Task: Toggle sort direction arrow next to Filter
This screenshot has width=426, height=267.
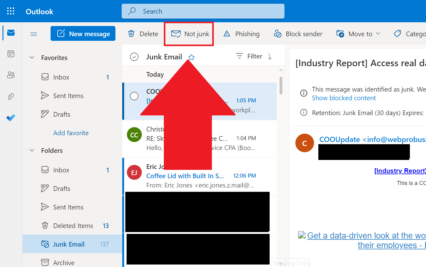Action: 270,56
